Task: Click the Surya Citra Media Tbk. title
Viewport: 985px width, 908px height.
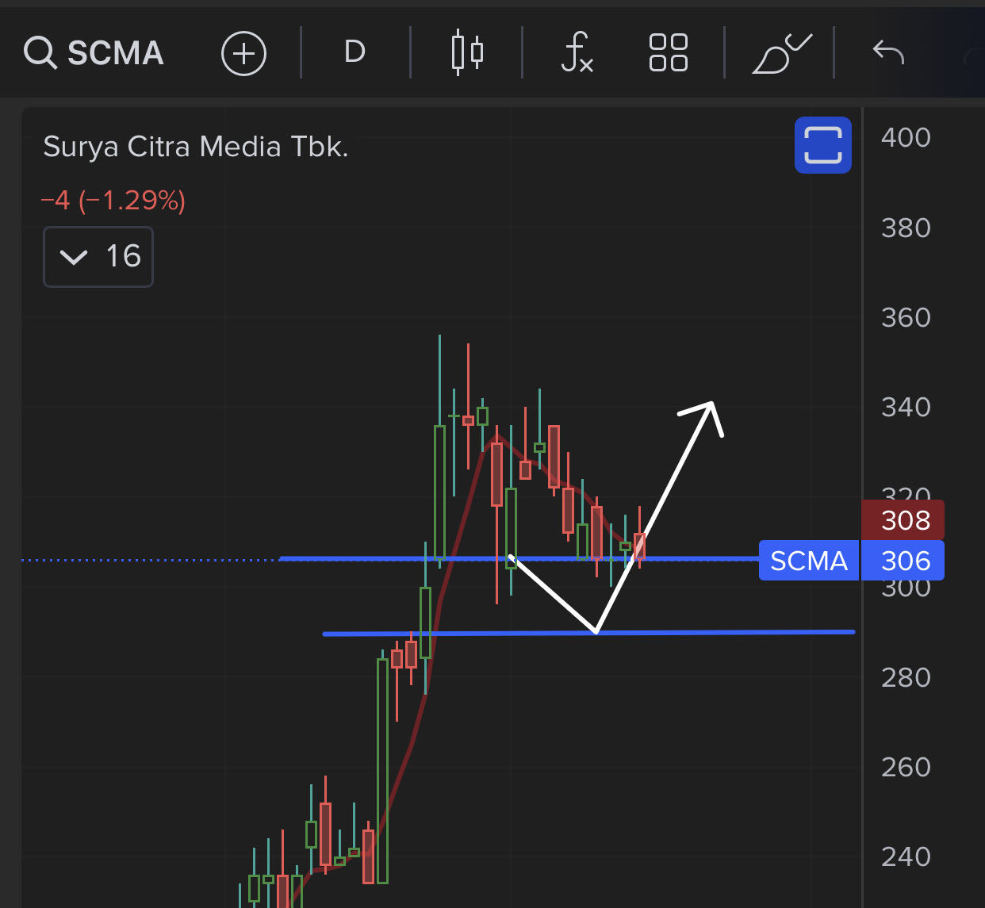Action: [196, 147]
